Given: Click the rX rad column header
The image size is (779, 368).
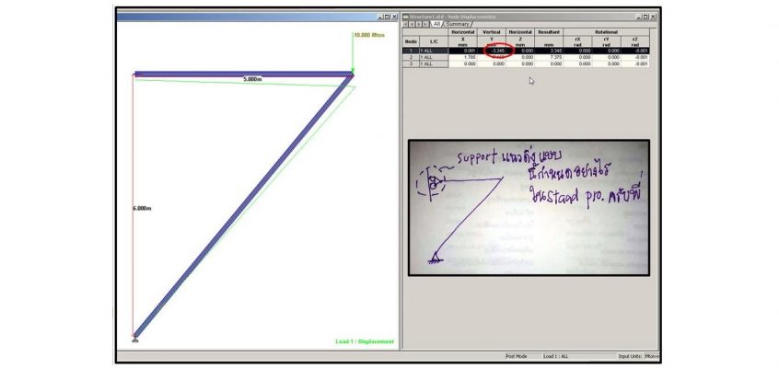Looking at the screenshot, I should tap(577, 41).
